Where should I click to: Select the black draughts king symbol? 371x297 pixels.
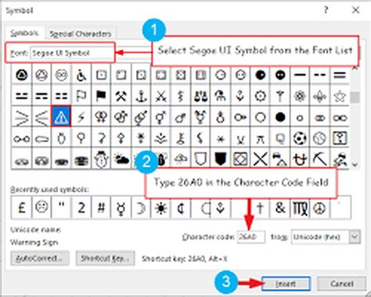coord(81,159)
